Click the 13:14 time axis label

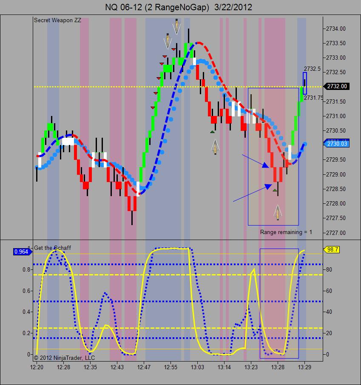point(224,368)
